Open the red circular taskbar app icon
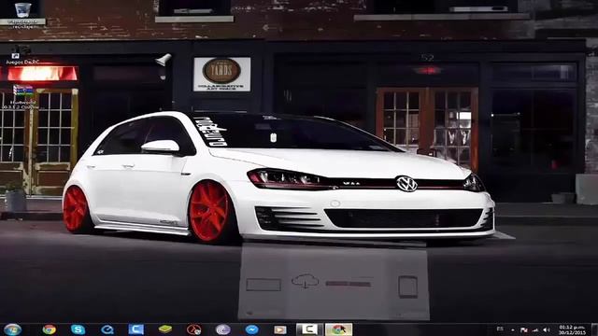The image size is (598, 336). coord(193,329)
